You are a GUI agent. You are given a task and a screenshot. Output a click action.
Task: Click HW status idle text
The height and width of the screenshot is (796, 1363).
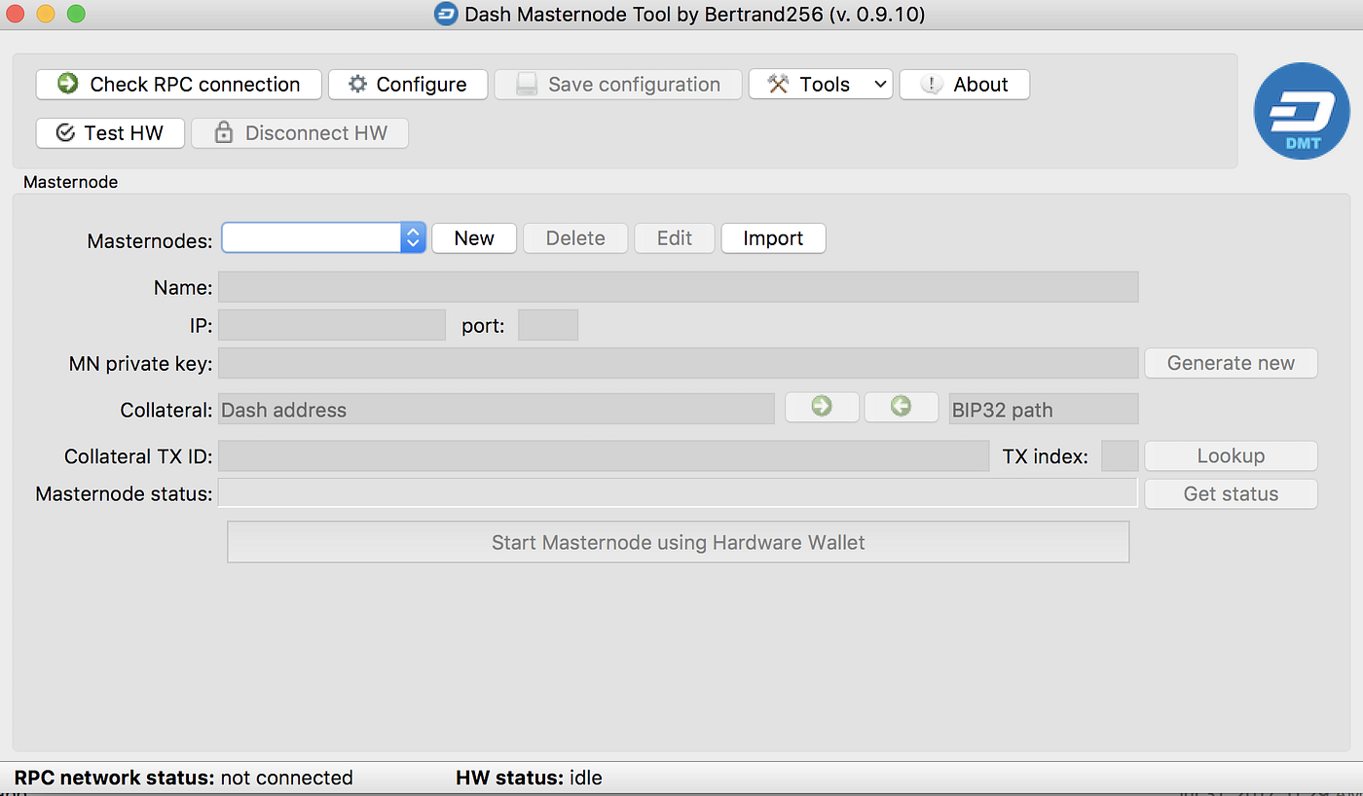529,778
